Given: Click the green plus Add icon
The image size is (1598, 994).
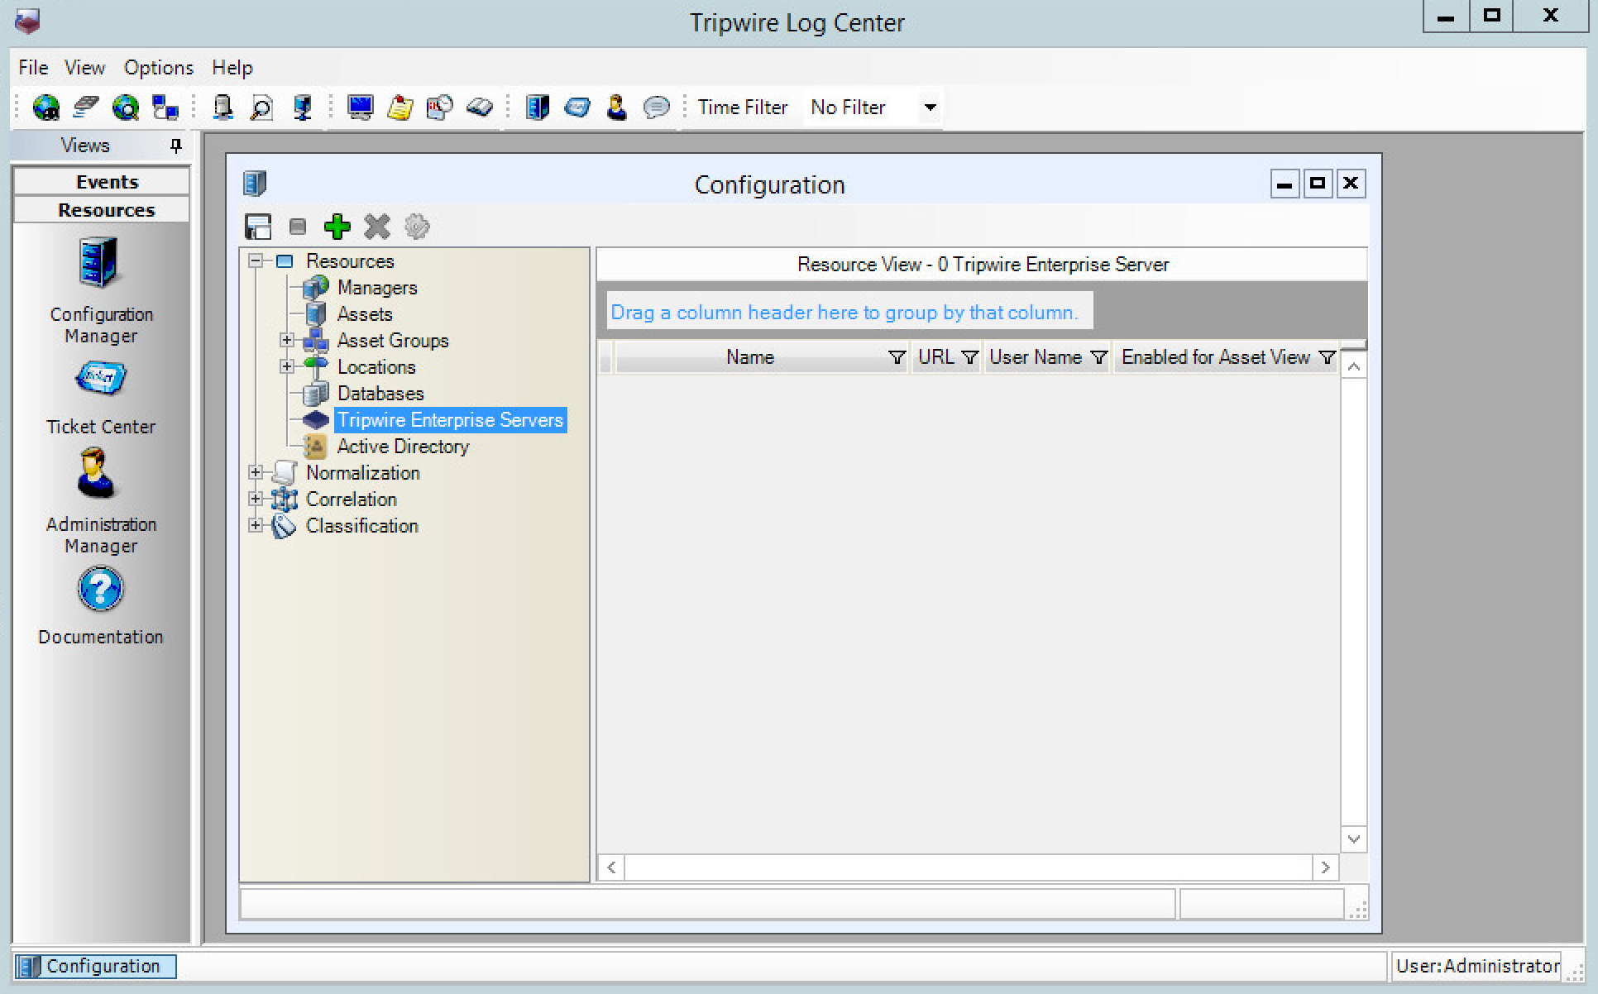Looking at the screenshot, I should (337, 227).
